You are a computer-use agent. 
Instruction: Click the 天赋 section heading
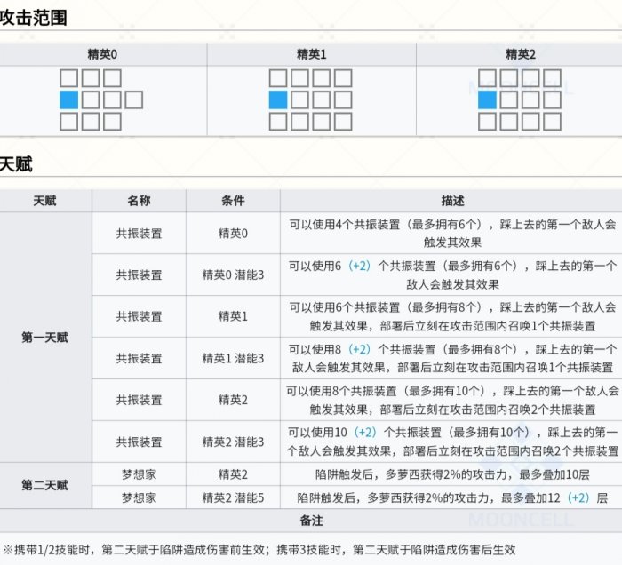tap(16, 163)
